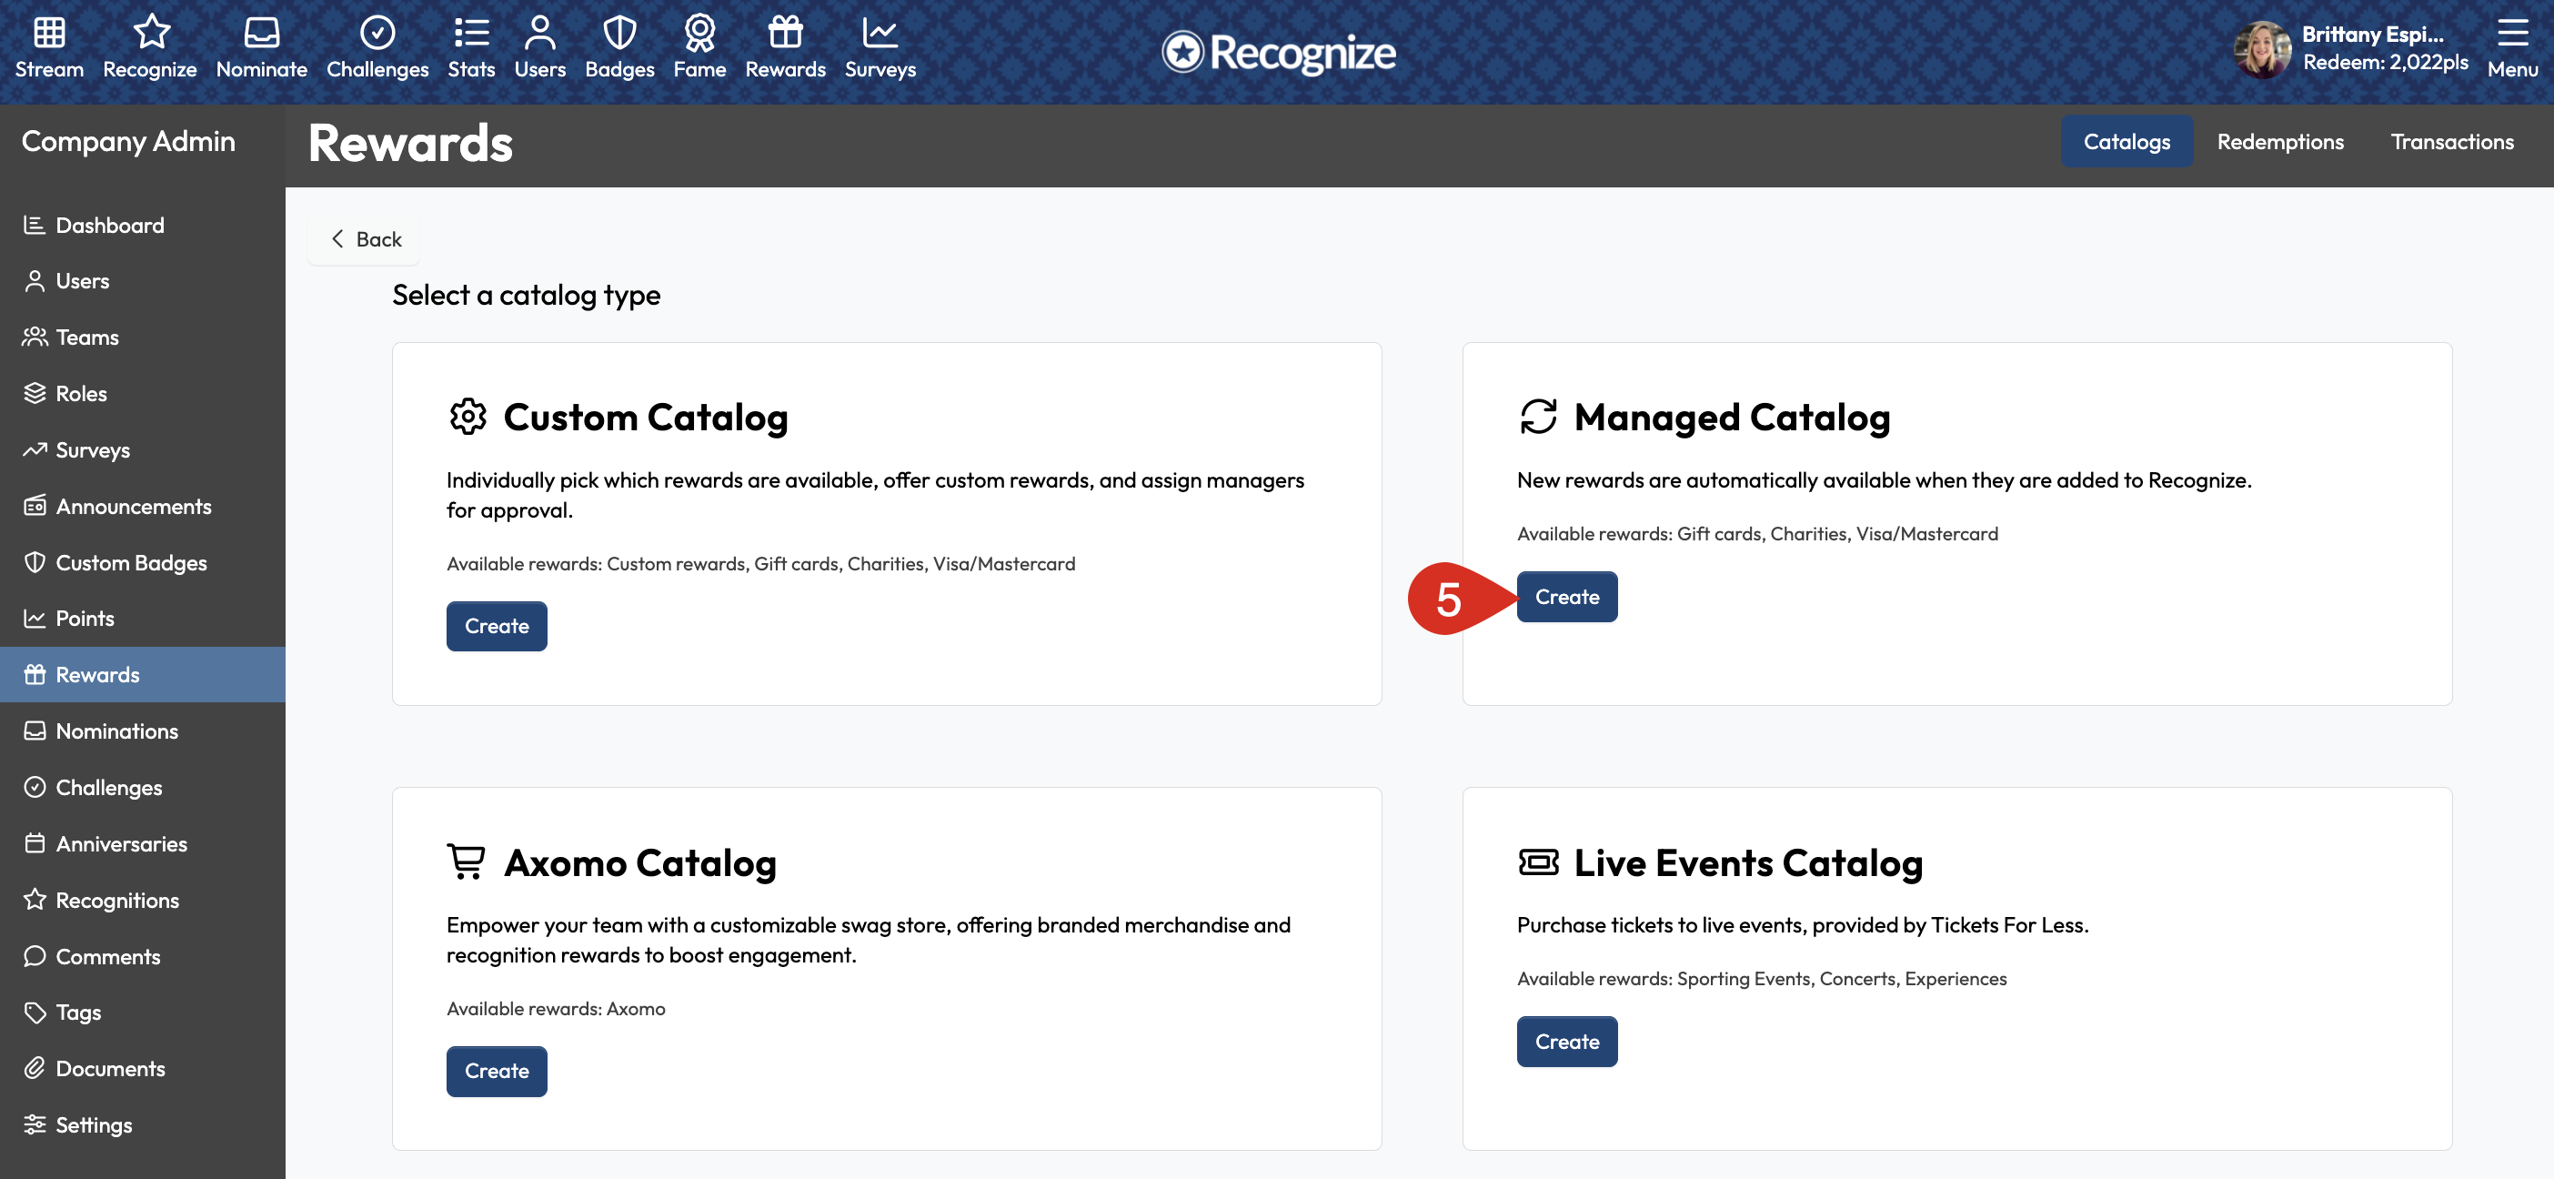Open the Badges shield icon

tap(619, 32)
